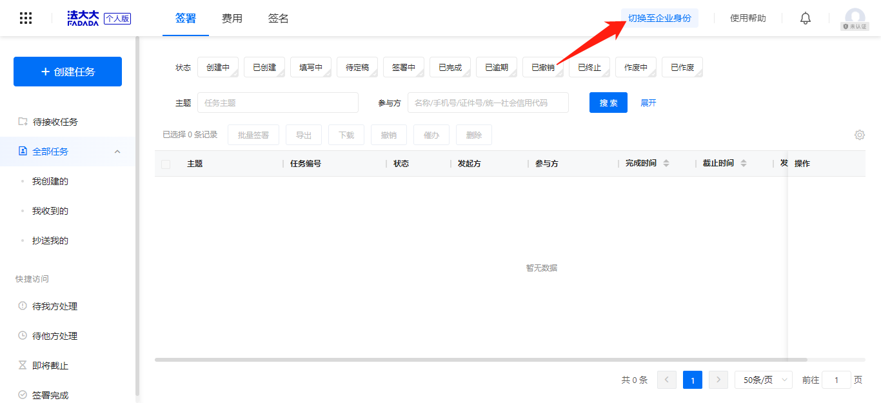Toggle the 已逾期 status filter
Viewport: 881px width, 403px height.
pyautogui.click(x=497, y=67)
